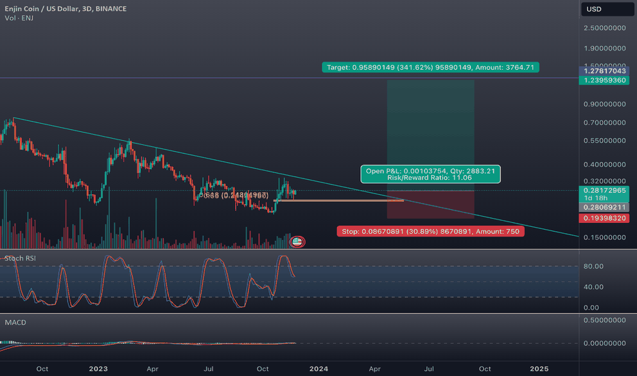Click the 80.00 Stoch RSI axis value
This screenshot has height=376, width=637.
click(x=593, y=266)
